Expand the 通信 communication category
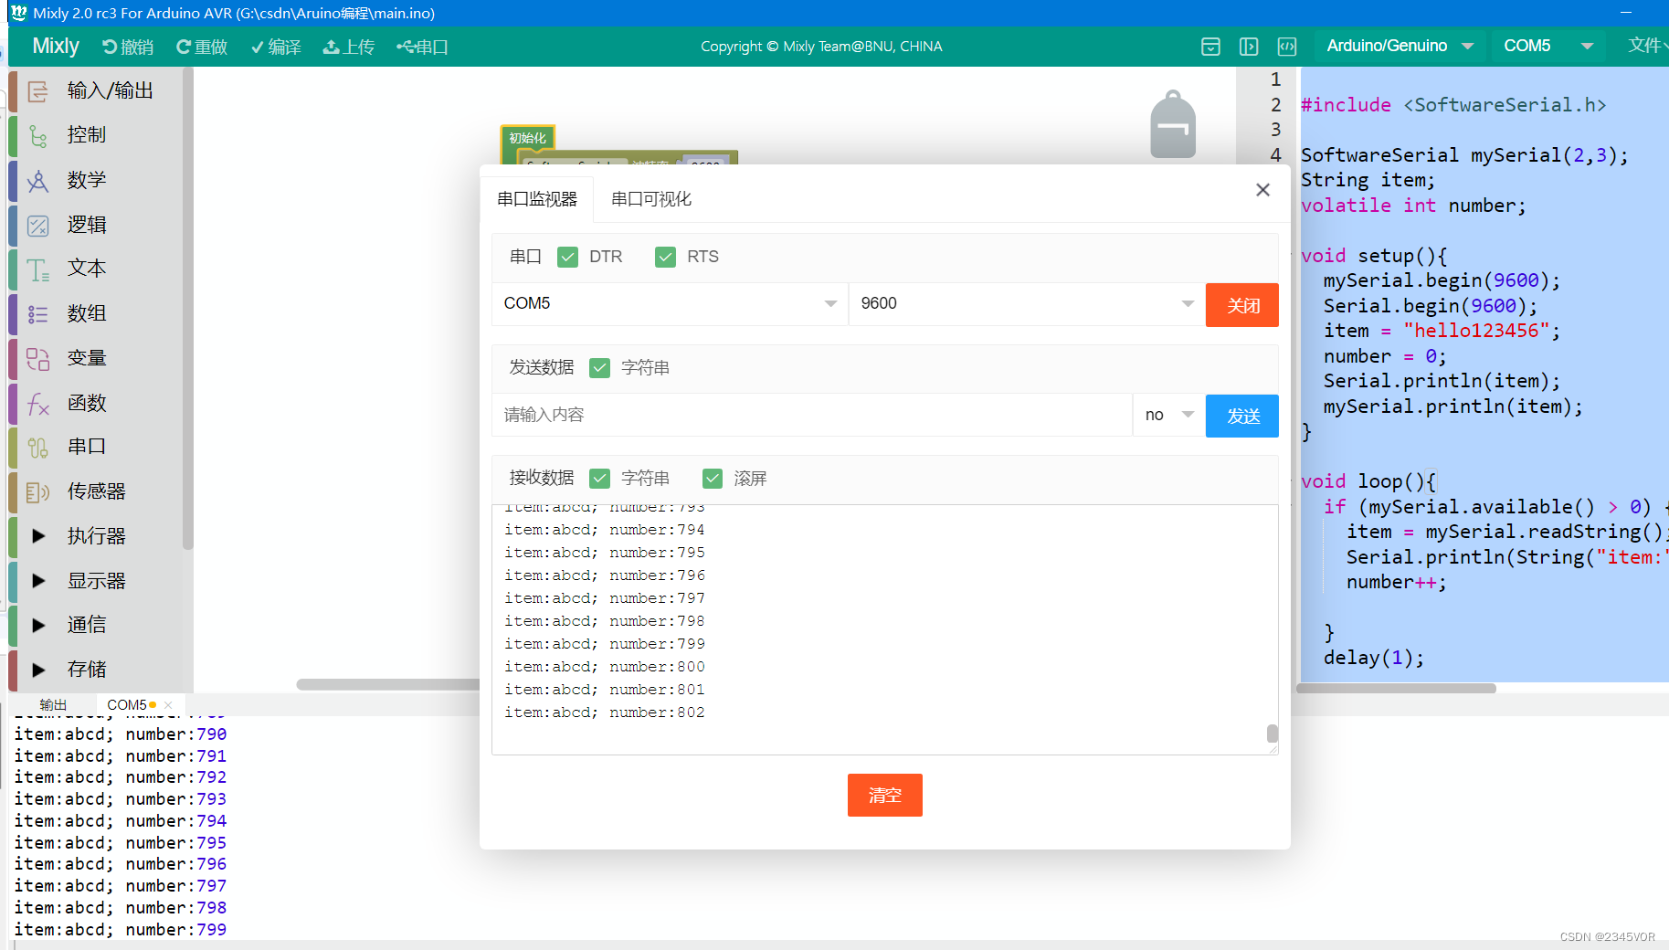This screenshot has width=1669, height=950. coord(38,625)
